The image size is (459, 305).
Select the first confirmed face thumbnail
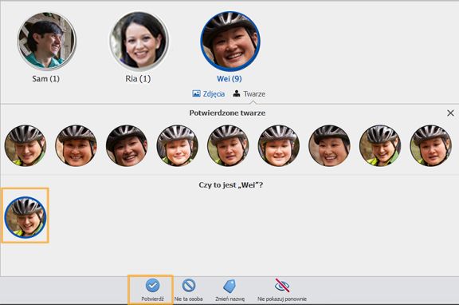tap(25, 145)
